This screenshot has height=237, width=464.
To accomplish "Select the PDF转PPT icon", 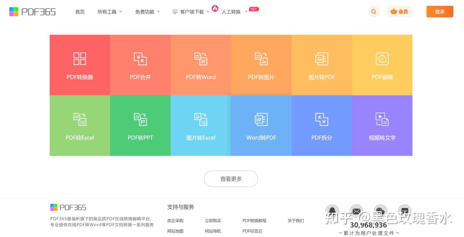I will coord(140,119).
